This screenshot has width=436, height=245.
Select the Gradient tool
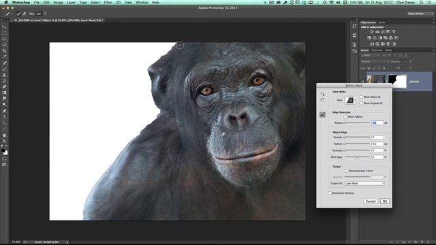(x=4, y=93)
